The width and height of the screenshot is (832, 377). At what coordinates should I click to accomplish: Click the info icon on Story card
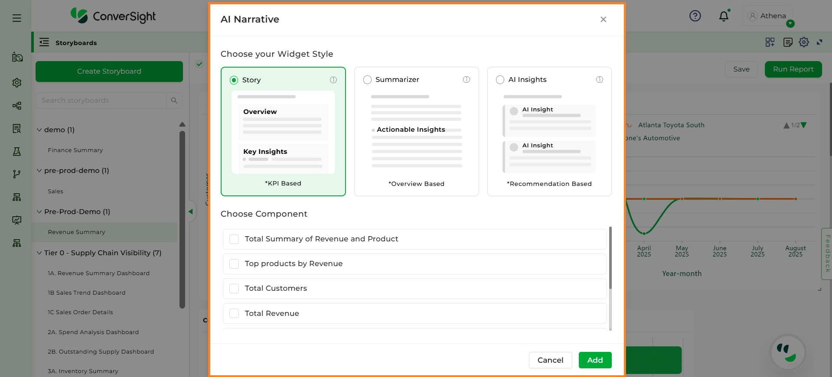tap(333, 80)
